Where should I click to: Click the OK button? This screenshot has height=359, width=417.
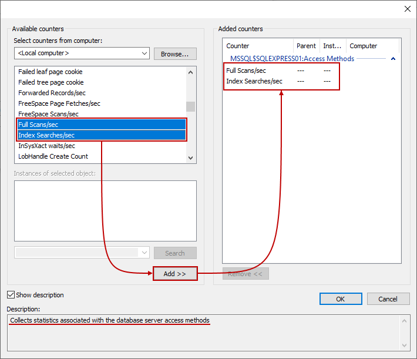pos(341,299)
